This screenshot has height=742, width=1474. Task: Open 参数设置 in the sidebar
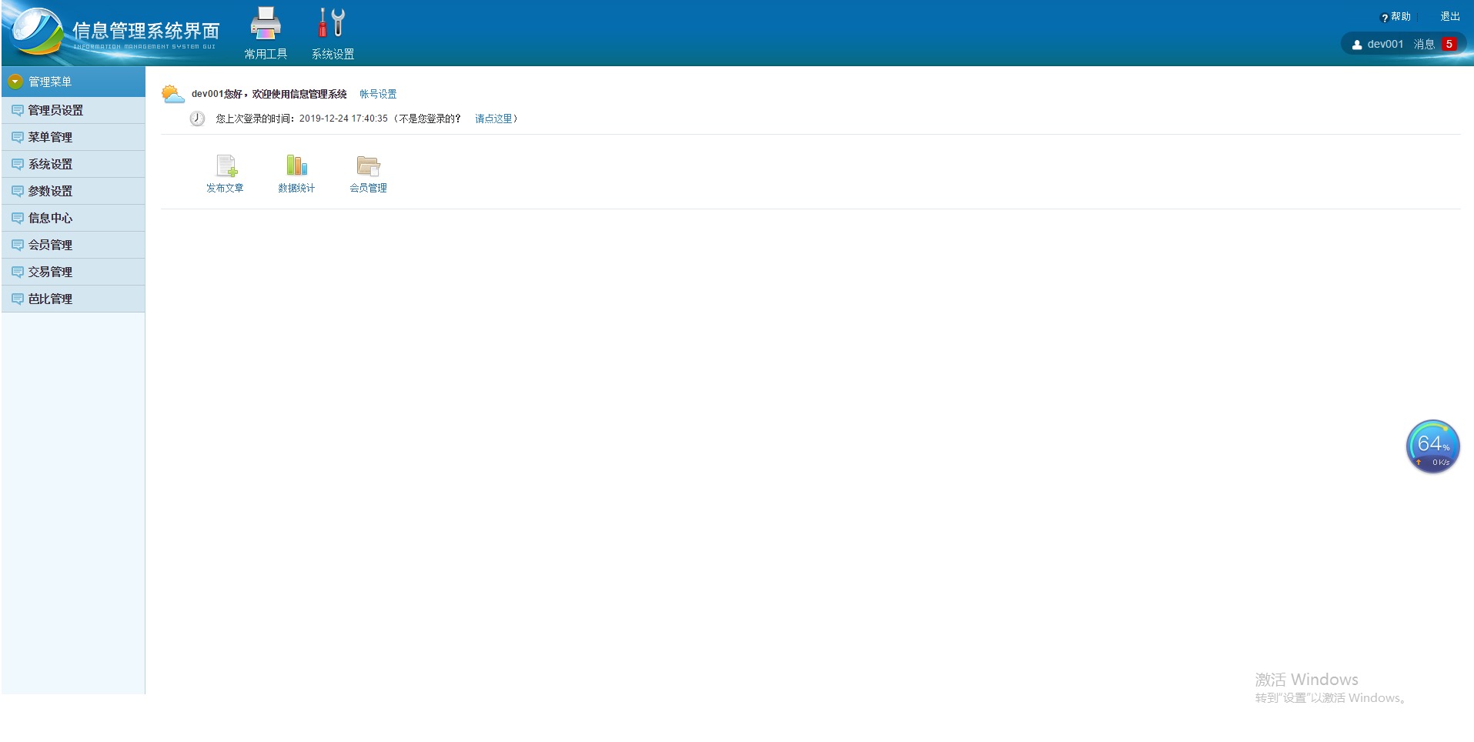pos(73,191)
